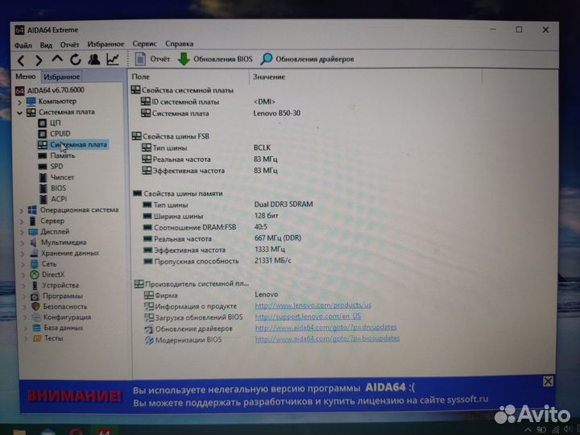Click the 1333 МГц effective frequency value
The height and width of the screenshot is (435, 580).
click(x=269, y=249)
